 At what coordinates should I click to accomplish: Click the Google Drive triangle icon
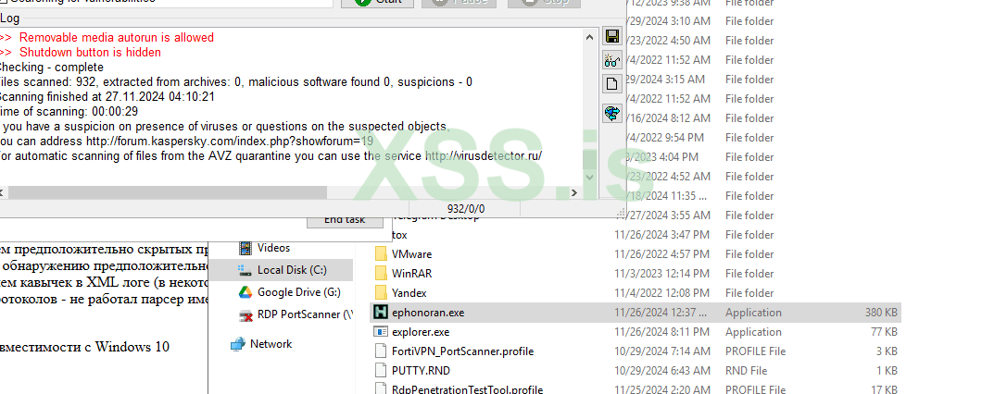point(245,292)
